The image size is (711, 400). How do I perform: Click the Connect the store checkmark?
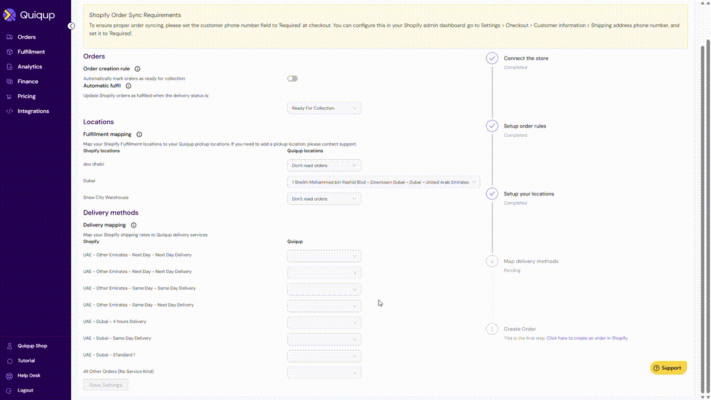coord(492,59)
